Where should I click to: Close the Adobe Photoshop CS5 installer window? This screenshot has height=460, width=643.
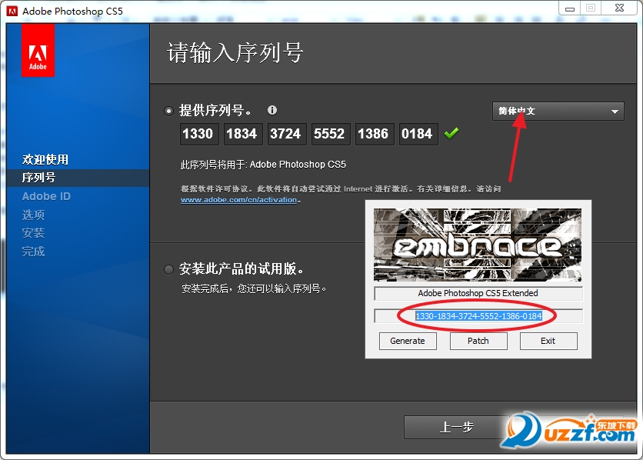tap(619, 8)
